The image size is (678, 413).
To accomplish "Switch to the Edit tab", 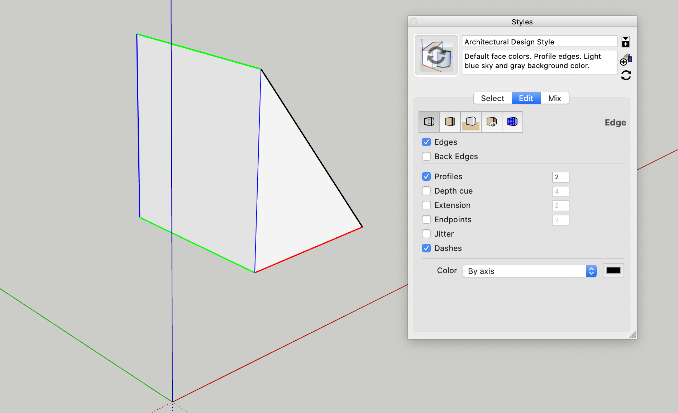I will pyautogui.click(x=526, y=98).
